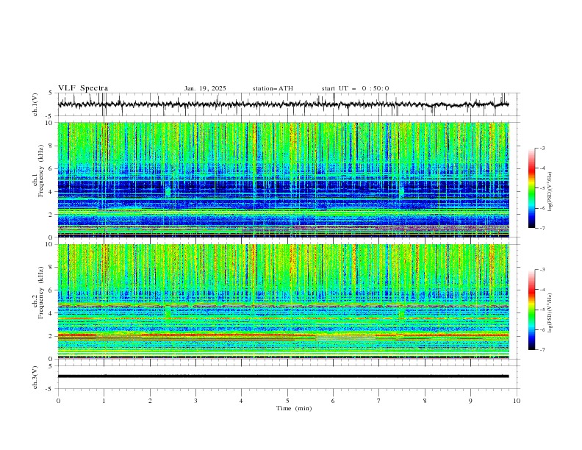
Task: Click the time axis tick label "6"
Action: coord(334,401)
